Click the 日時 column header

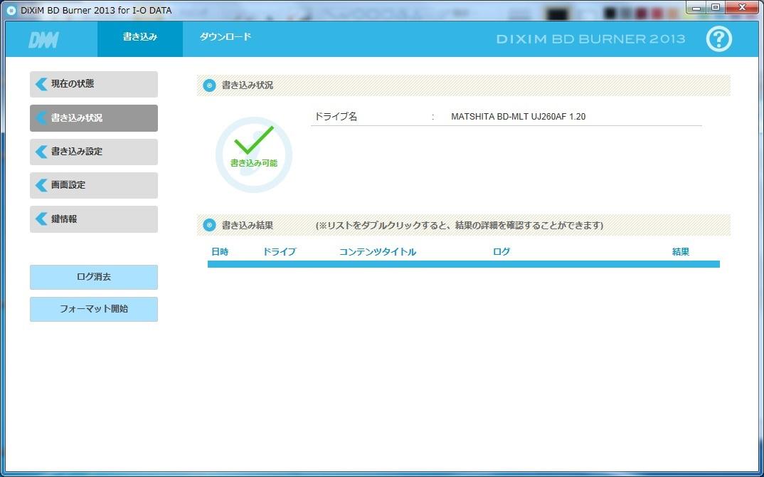pyautogui.click(x=220, y=251)
